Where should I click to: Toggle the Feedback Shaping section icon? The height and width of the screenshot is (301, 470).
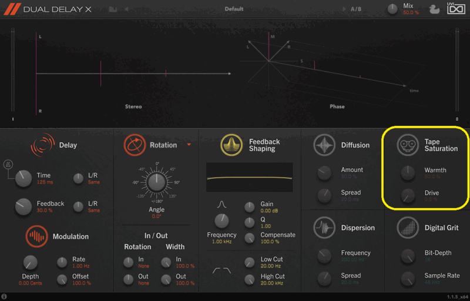(231, 145)
